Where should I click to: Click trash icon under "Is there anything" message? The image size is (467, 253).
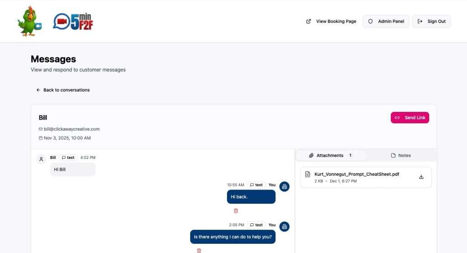point(199,251)
